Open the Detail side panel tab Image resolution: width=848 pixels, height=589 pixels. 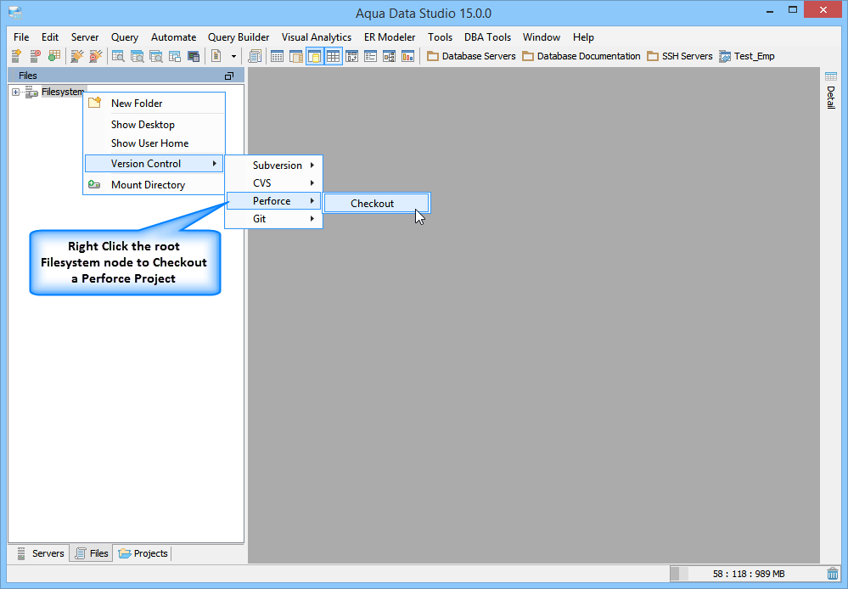click(831, 90)
